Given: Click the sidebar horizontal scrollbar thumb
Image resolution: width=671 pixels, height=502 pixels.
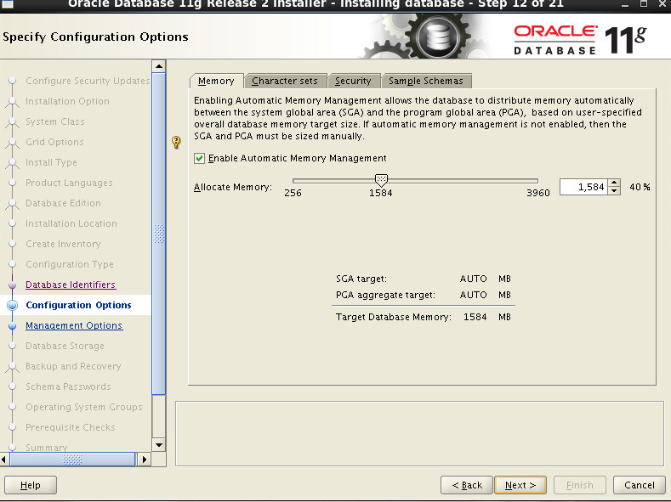Looking at the screenshot, I should [72, 460].
